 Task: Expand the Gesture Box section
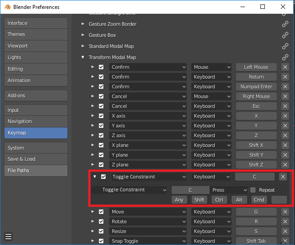click(x=83, y=35)
